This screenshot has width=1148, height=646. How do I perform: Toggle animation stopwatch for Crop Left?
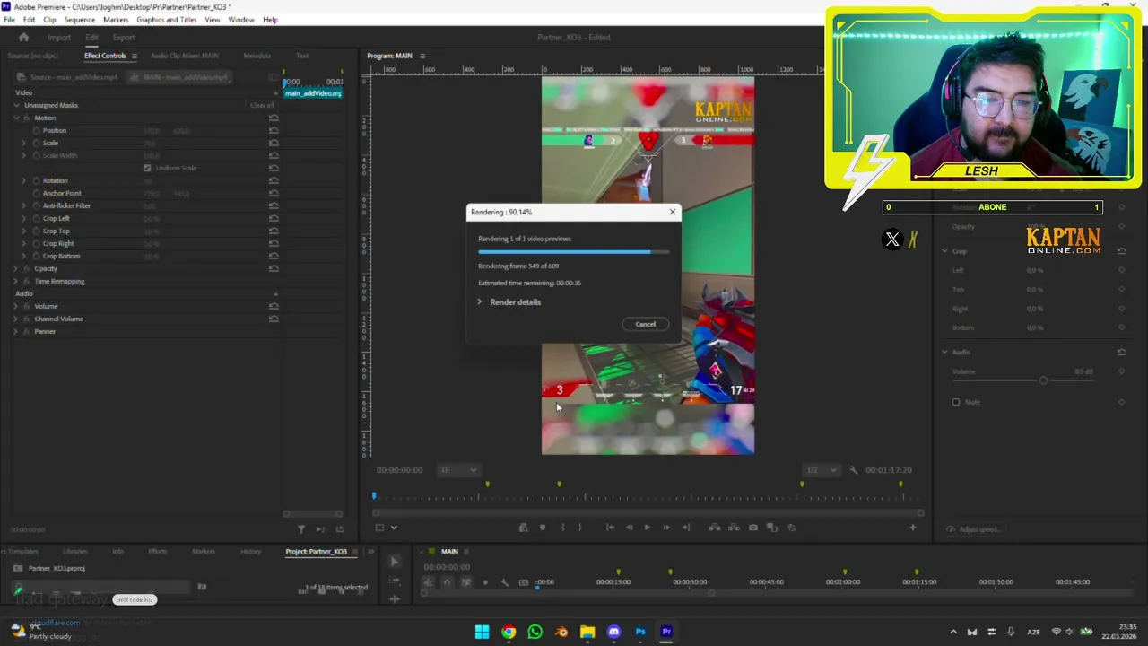coord(37,219)
